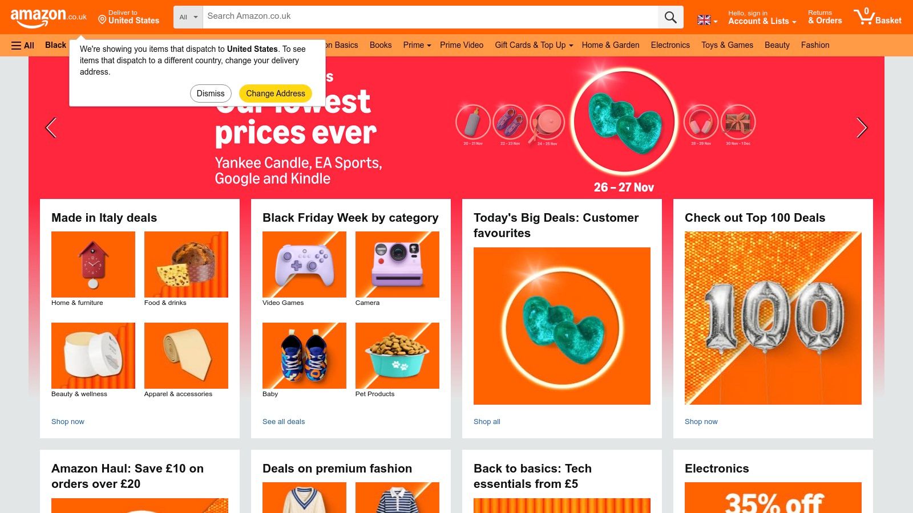Open the hamburger All menu

(x=22, y=45)
